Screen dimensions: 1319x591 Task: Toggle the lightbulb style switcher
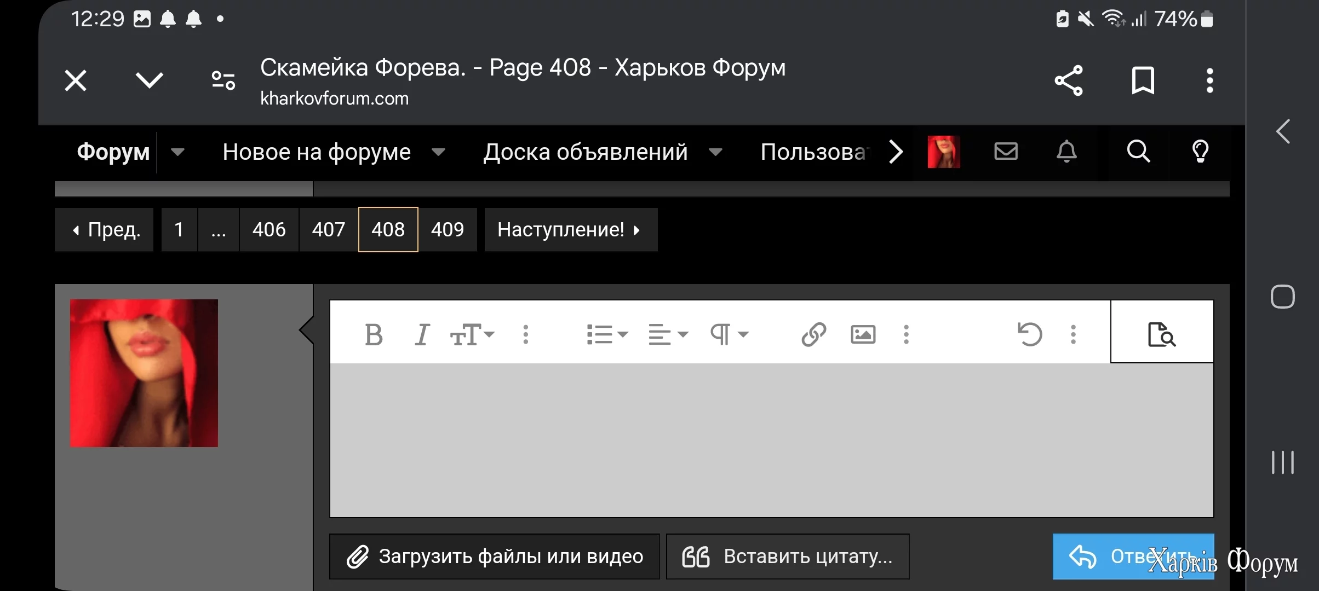[x=1200, y=152]
